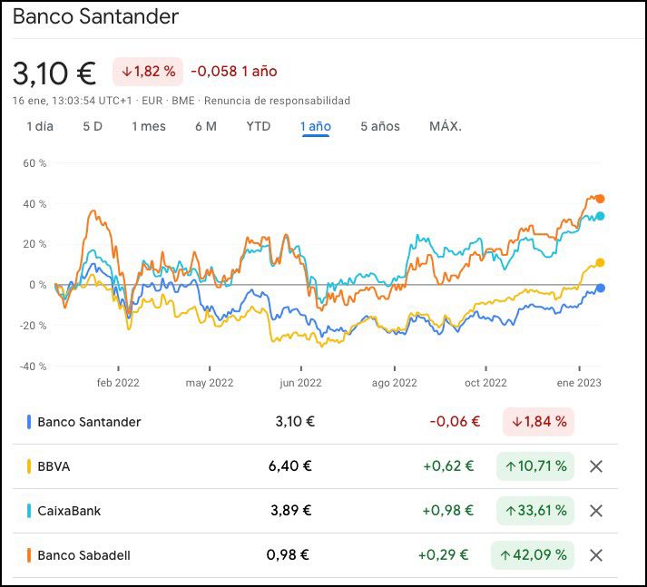The height and width of the screenshot is (587, 647).
Task: Remove CaixaBank from the comparison
Action: (596, 511)
